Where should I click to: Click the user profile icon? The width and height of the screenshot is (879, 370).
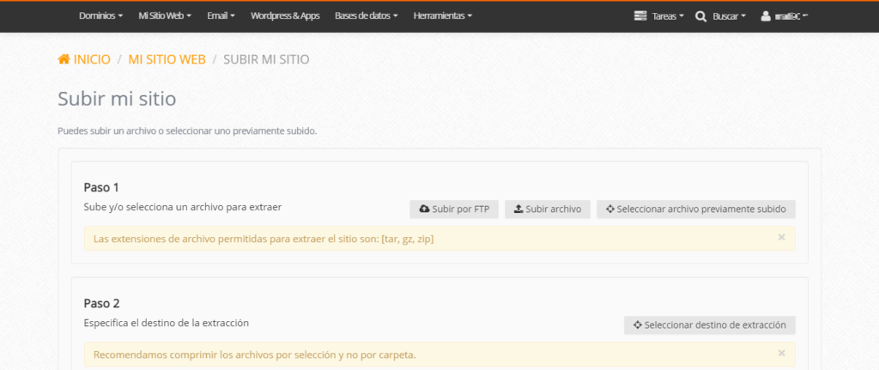tap(766, 16)
